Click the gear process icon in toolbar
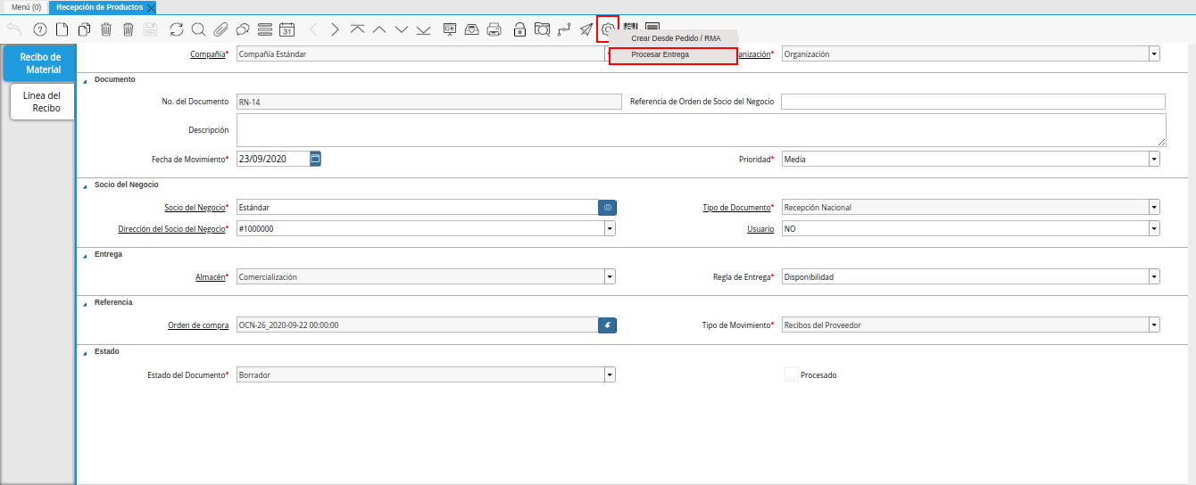The height and width of the screenshot is (485, 1196). (608, 29)
